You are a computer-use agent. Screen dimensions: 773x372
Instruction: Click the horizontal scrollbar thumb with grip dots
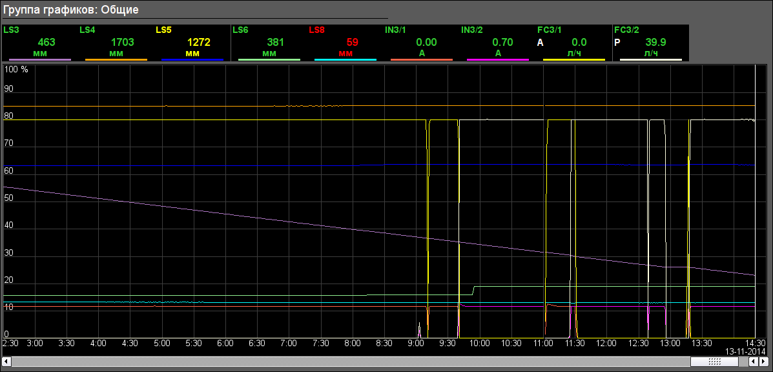(714, 362)
